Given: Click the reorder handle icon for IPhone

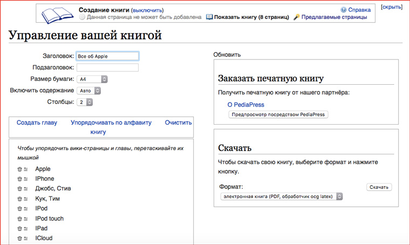Looking at the screenshot, I should 26,179.
